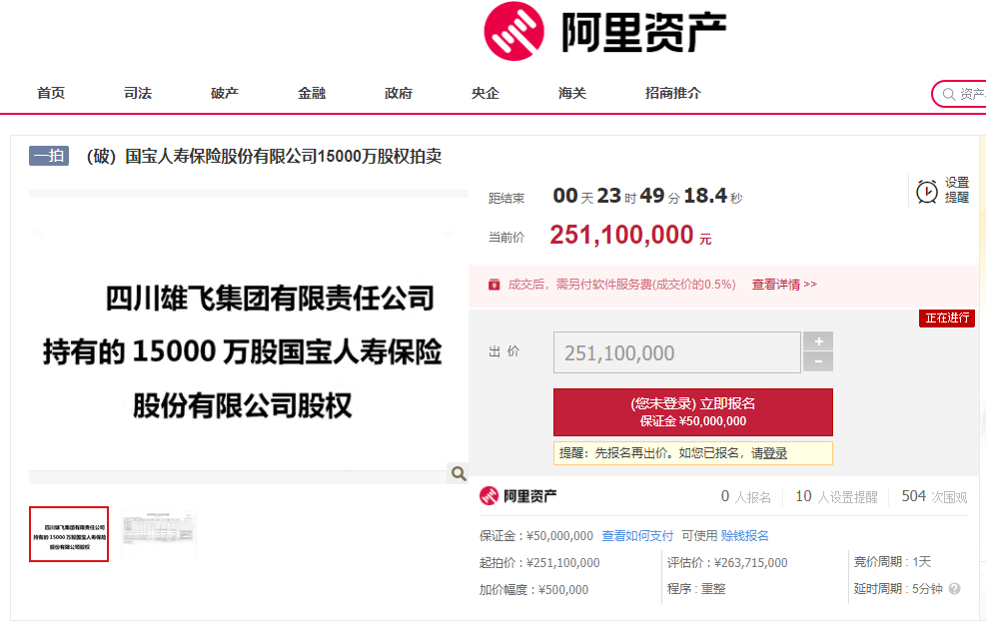Screen dimensions: 986x634
Task: Click the auction title 国宝人寿保险股份有限公司15000万股权拍卖
Action: tap(264, 156)
